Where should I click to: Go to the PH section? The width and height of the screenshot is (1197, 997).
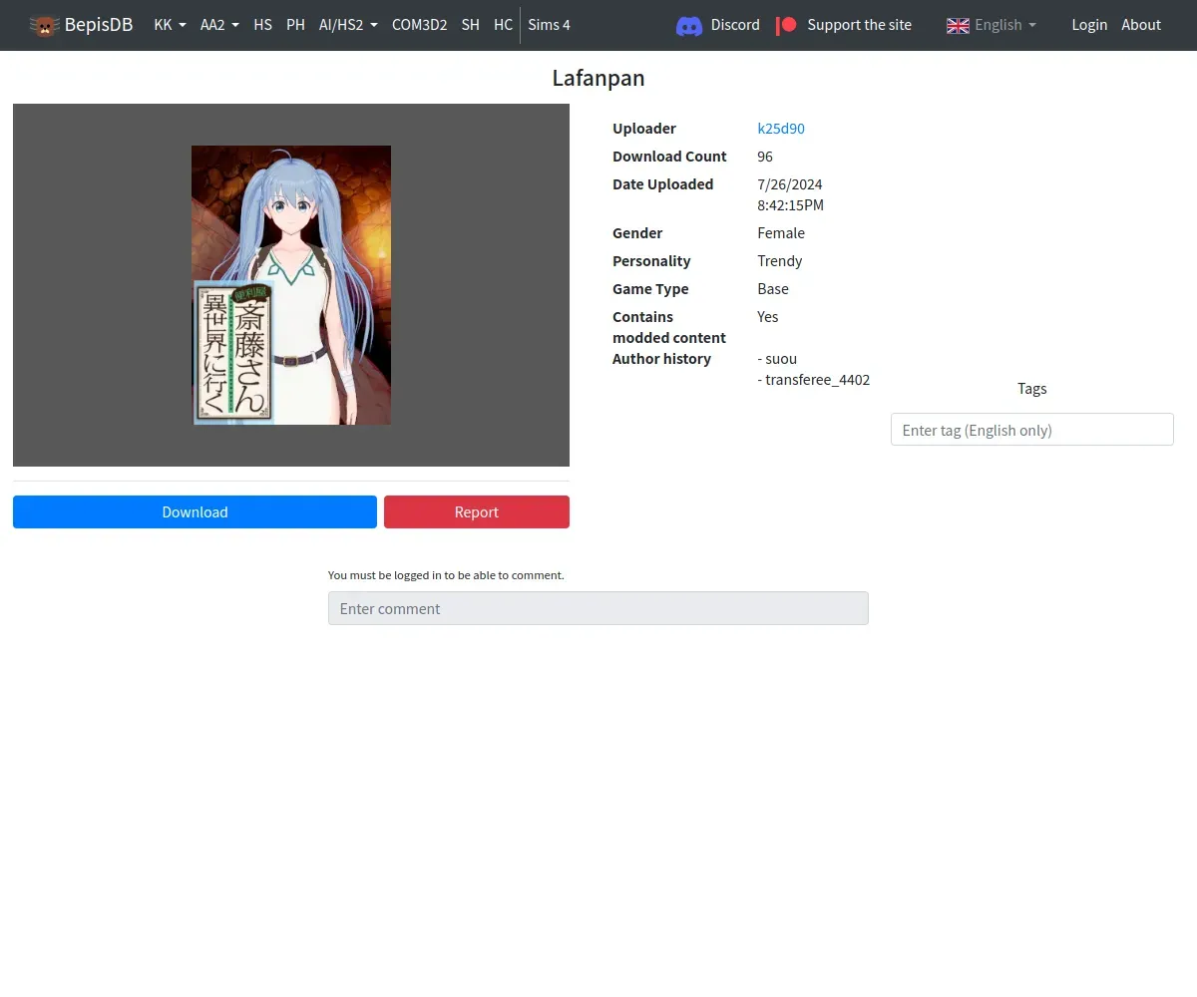tap(295, 25)
